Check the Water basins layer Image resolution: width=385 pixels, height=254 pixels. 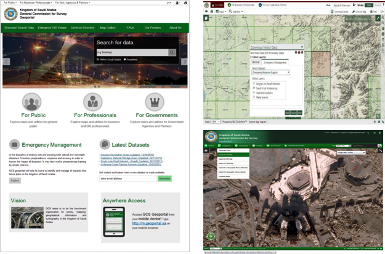[x=254, y=97]
